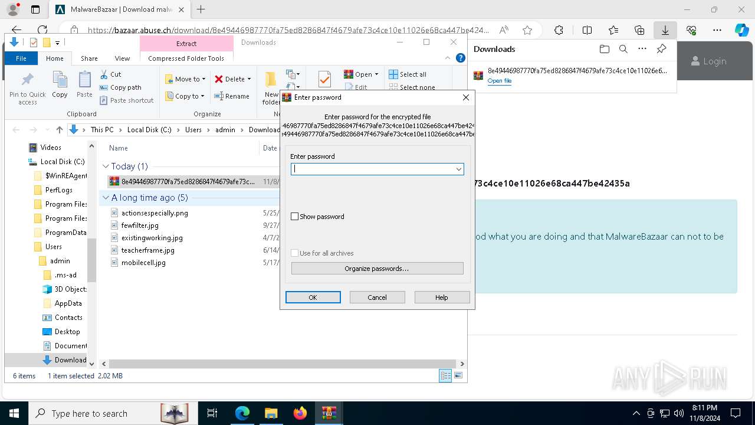Open the Edge Copilot icon
Image resolution: width=755 pixels, height=425 pixels.
pos(741,30)
